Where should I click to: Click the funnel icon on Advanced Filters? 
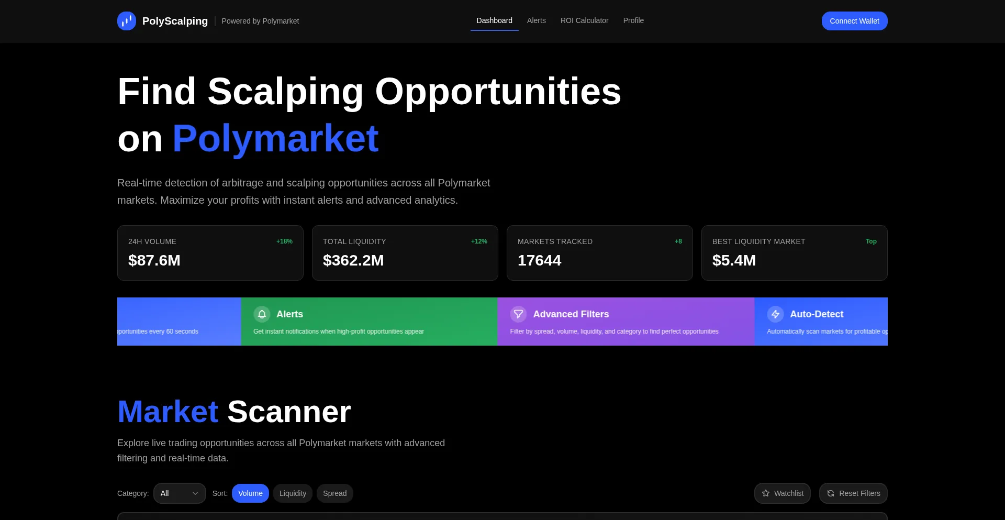click(518, 314)
